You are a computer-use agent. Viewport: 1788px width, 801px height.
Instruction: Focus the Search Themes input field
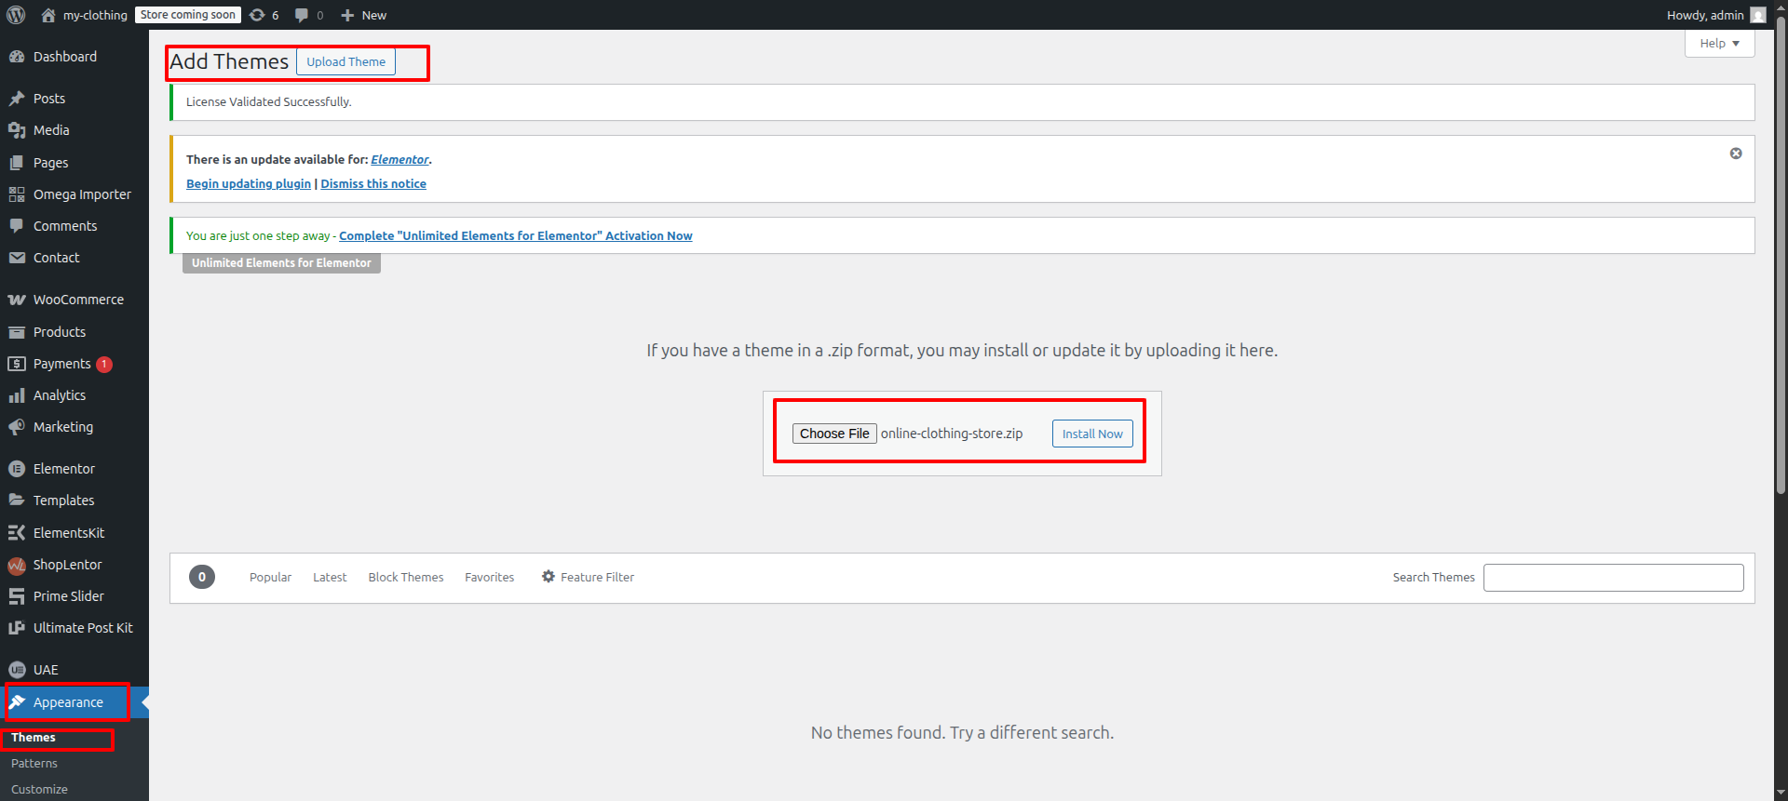(1613, 578)
